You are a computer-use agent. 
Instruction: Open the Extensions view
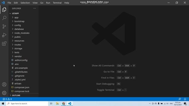tap(4, 44)
